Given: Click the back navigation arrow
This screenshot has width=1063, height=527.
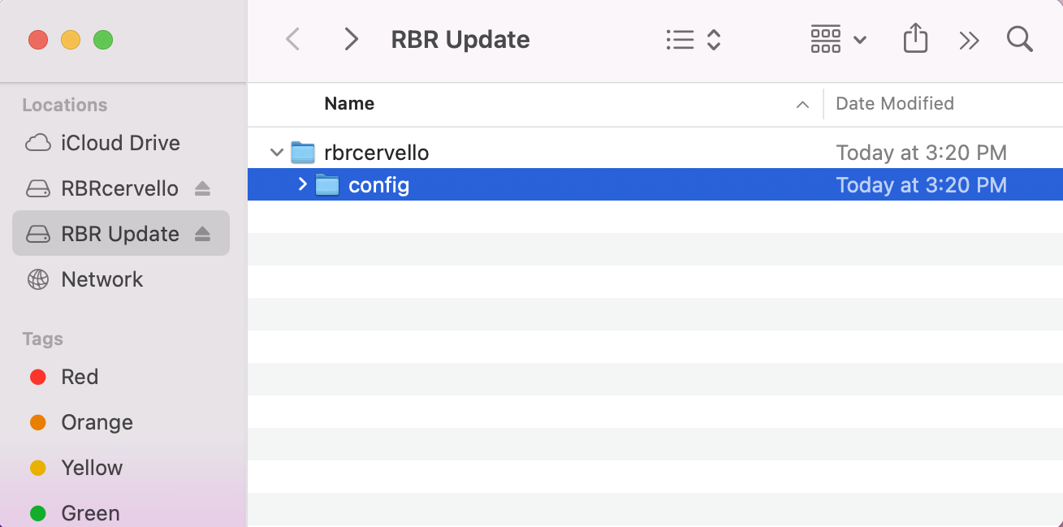Looking at the screenshot, I should pyautogui.click(x=293, y=39).
